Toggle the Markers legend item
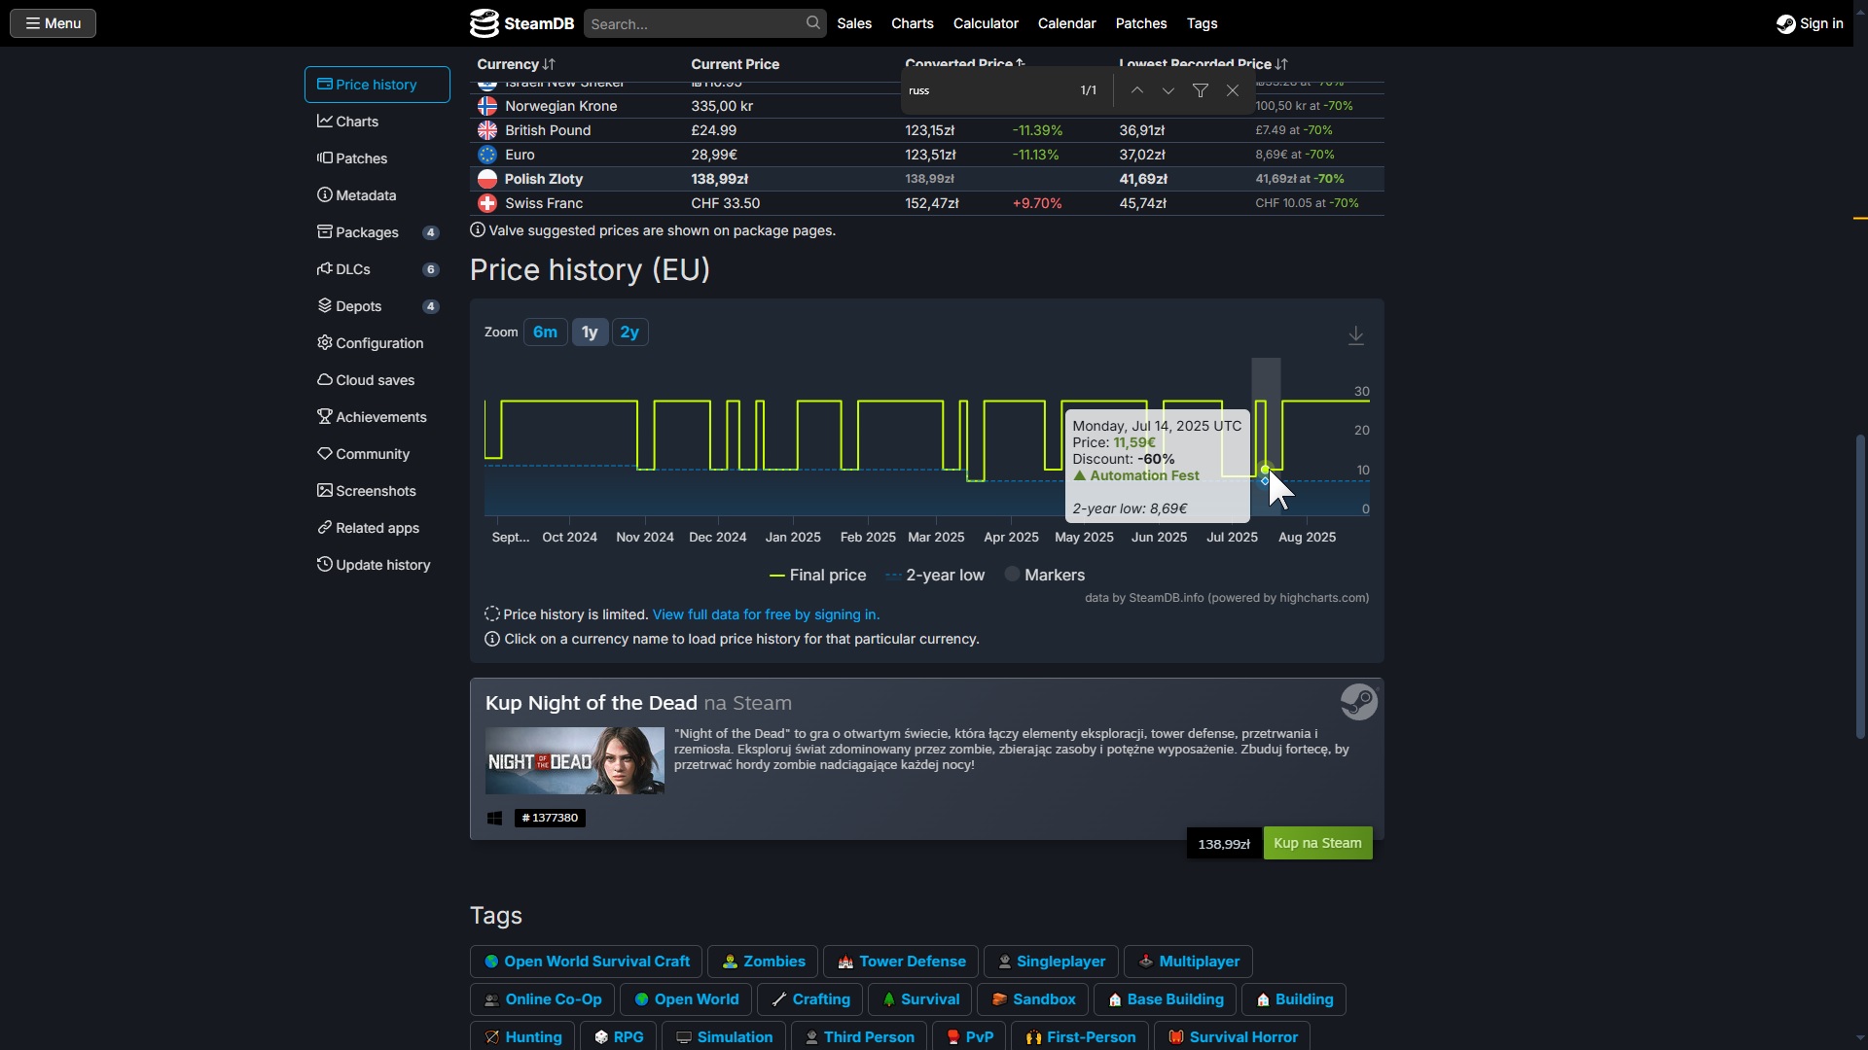This screenshot has height=1050, width=1868. click(x=1044, y=576)
